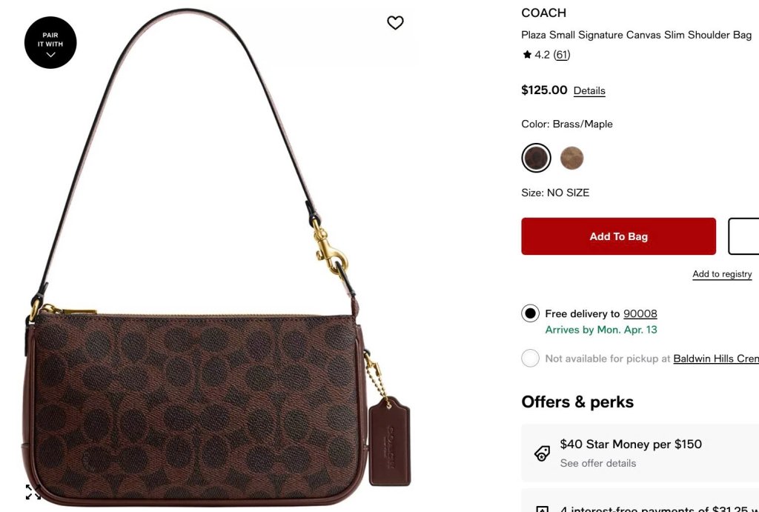Change delivery zip code 90008
Viewport: 759px width, 512px height.
tap(640, 313)
